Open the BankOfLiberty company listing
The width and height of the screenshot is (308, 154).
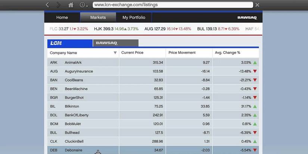(x=153, y=115)
